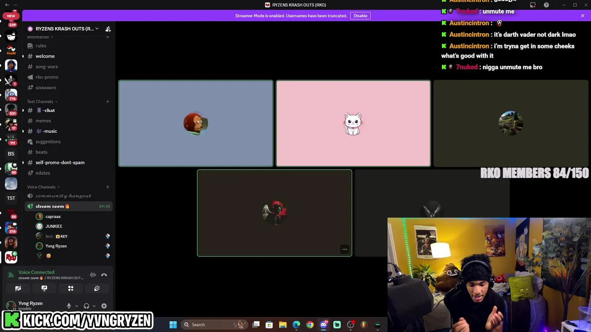The height and width of the screenshot is (332, 591).
Task: Open self-promo-dont-spam channel
Action: click(x=68, y=162)
